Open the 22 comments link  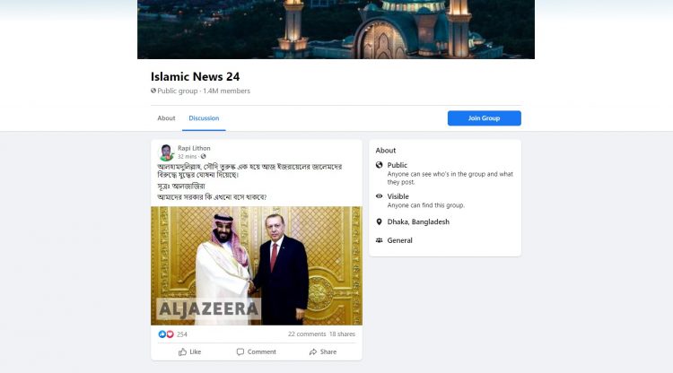[x=307, y=334]
